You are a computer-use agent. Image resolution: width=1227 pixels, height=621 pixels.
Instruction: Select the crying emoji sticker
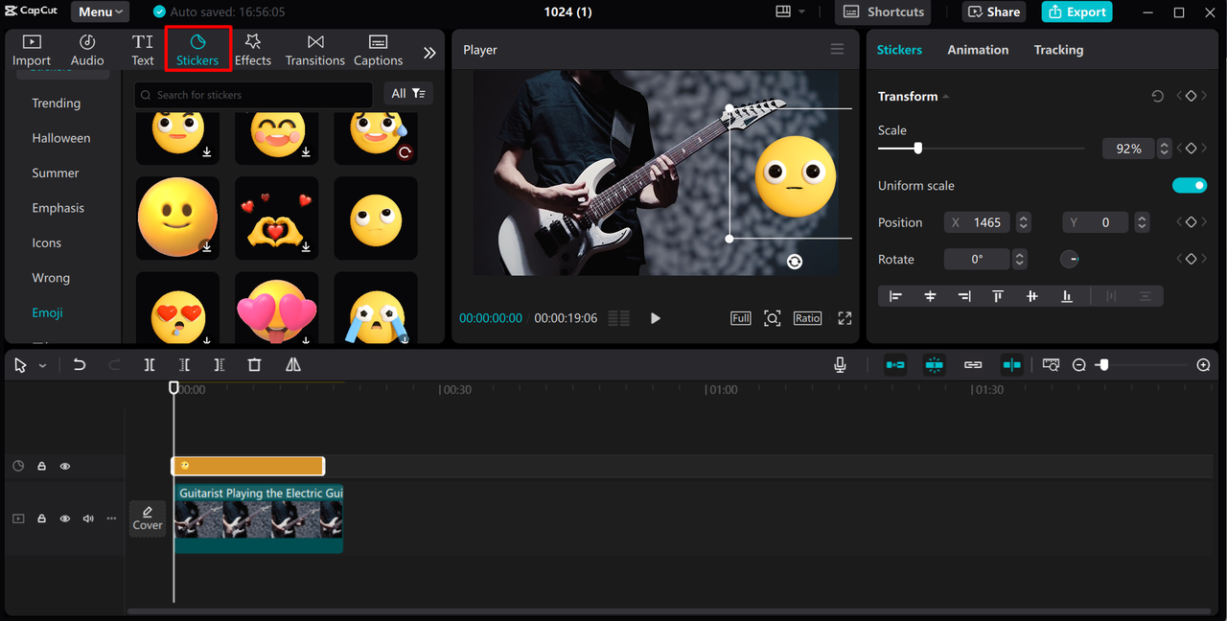click(376, 309)
